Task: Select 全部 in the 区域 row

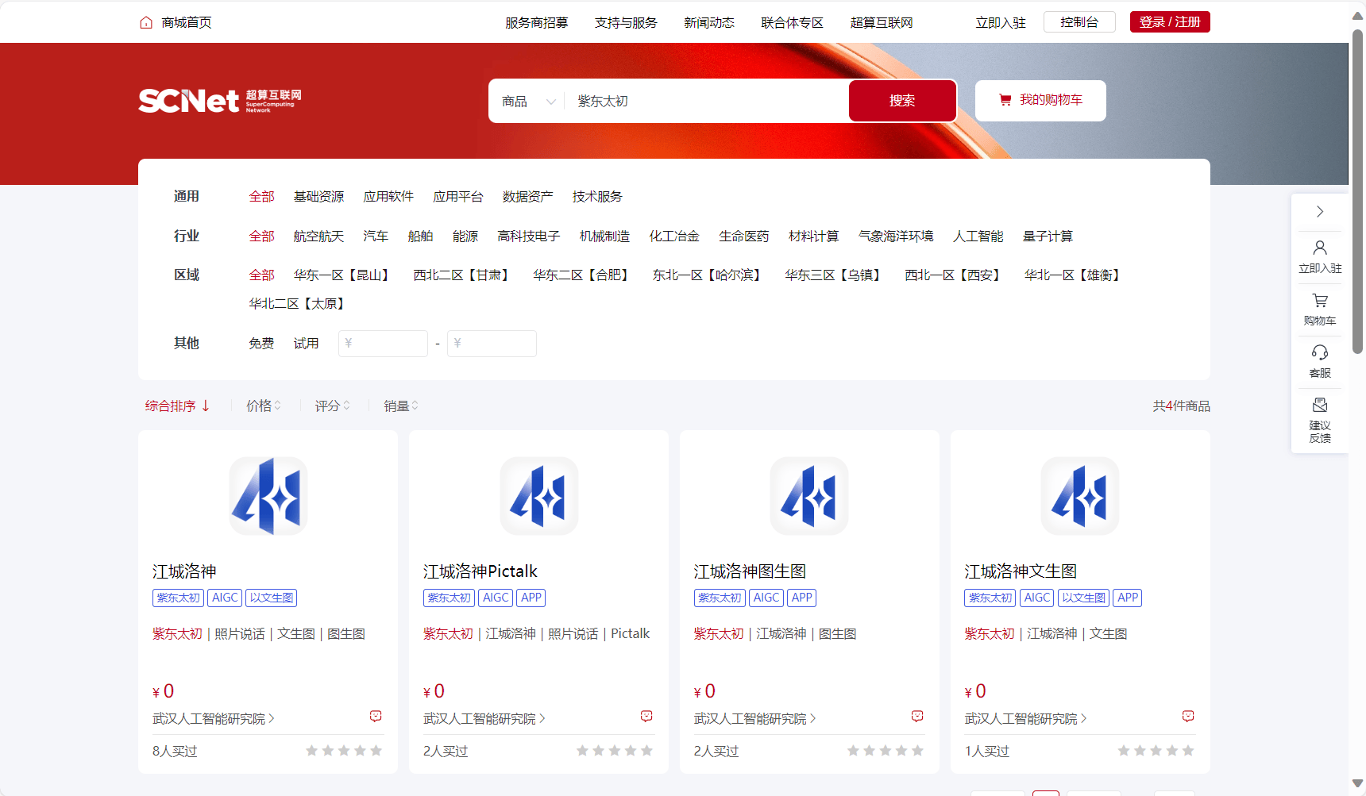Action: (261, 275)
